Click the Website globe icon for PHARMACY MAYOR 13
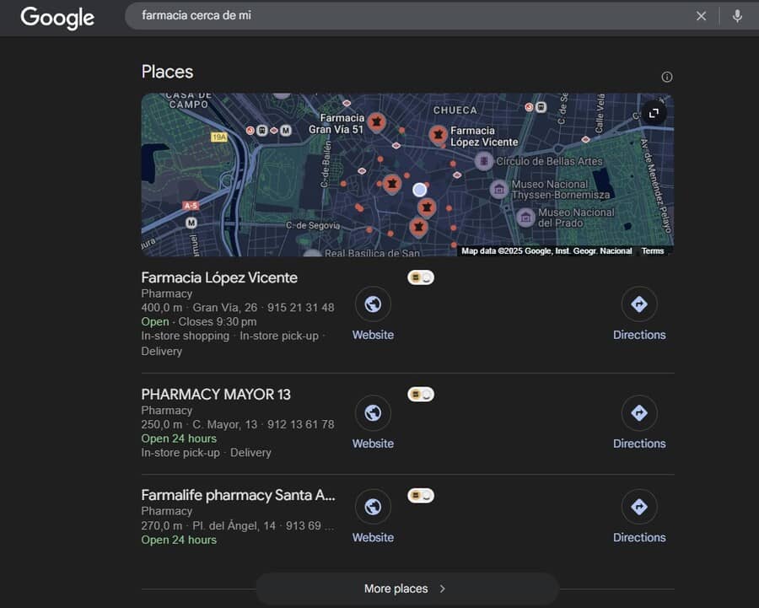 pyautogui.click(x=373, y=413)
